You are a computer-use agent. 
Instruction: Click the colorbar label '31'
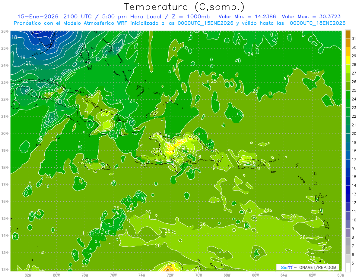coord(354,39)
